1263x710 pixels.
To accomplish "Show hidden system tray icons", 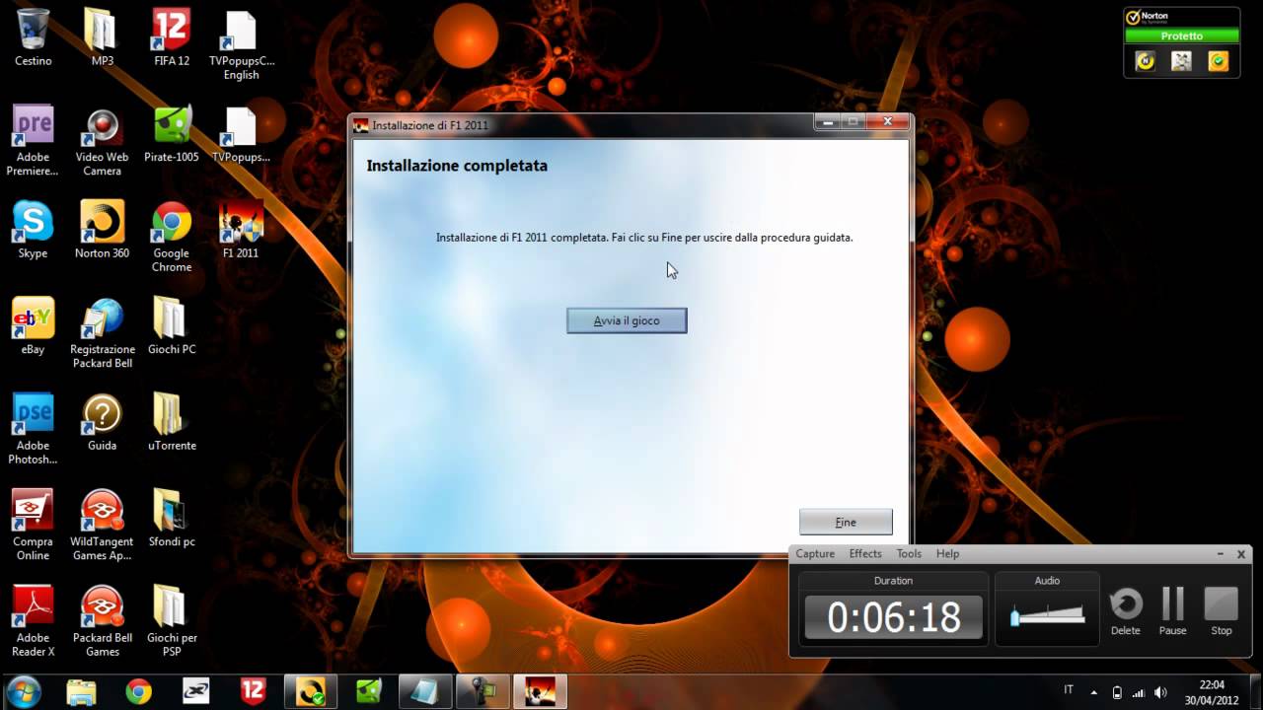I will pyautogui.click(x=1093, y=692).
